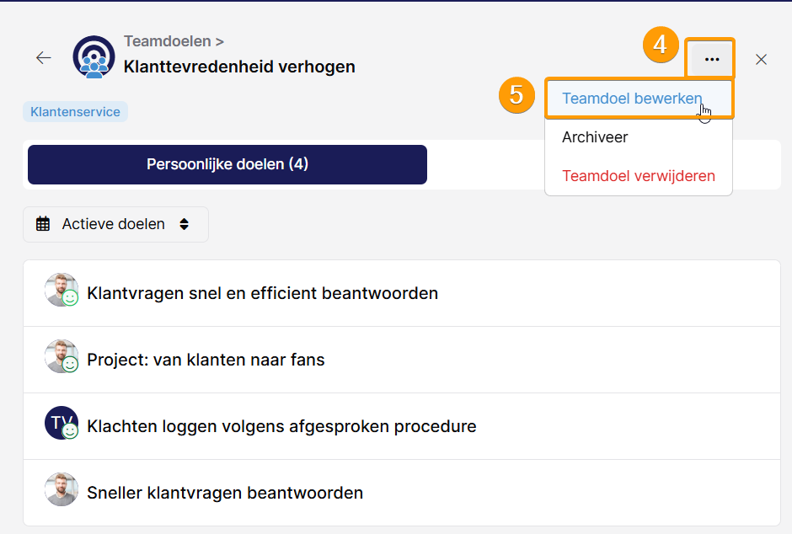
Task: Click the up-down sort arrows in filter
Action: tap(185, 224)
